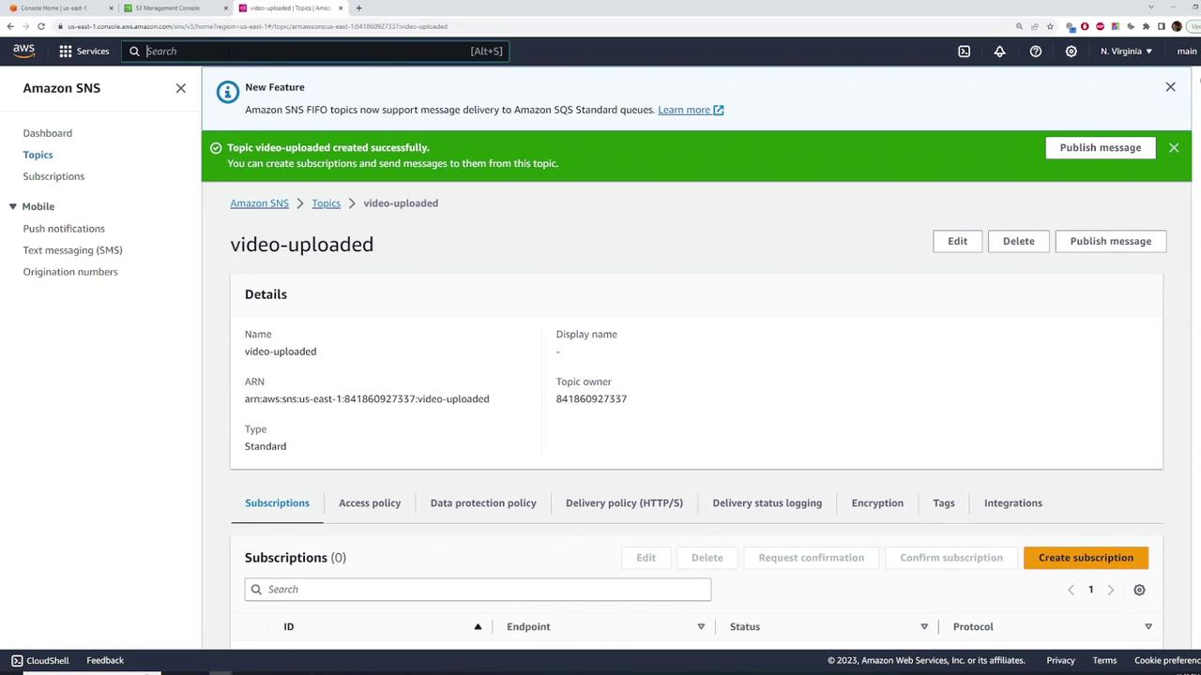Sort subscriptions by ID column
The height and width of the screenshot is (675, 1201).
pyautogui.click(x=478, y=626)
